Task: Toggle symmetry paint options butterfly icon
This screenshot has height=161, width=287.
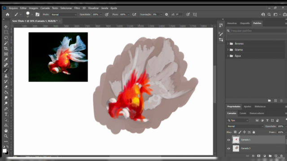Action: coord(195,14)
